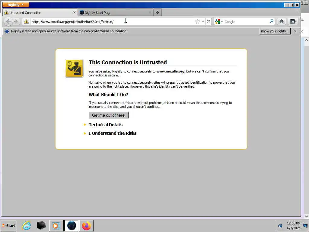309x232 pixels.
Task: Open the address bar history dropdown arrow
Action: (x=203, y=21)
